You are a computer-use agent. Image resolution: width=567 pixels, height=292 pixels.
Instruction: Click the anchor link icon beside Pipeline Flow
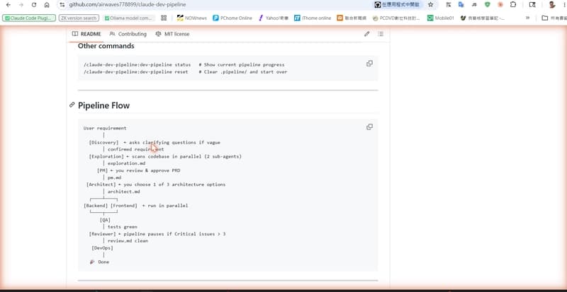72,105
